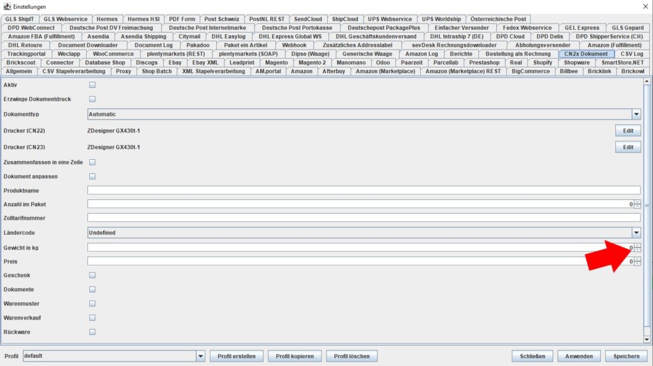Toggle Dokument anpassen checkbox
This screenshot has height=366, width=653.
[92, 176]
